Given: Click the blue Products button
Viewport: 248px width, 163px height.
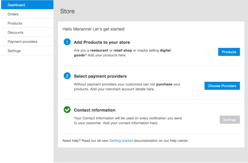Looking at the screenshot, I should [229, 52].
